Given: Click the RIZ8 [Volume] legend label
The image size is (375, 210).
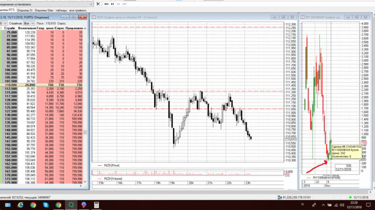Looking at the screenshot, I should click(113, 179).
